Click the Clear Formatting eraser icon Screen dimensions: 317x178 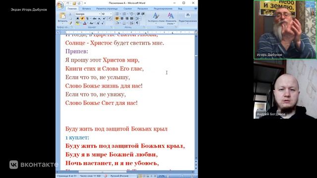110,19
